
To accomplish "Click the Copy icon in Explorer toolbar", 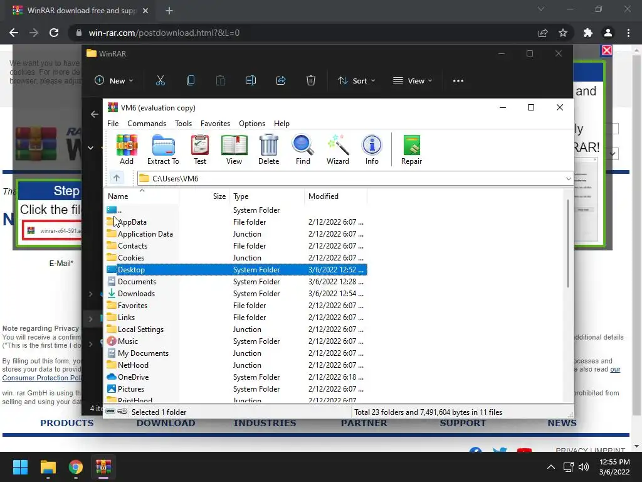I will 191,81.
